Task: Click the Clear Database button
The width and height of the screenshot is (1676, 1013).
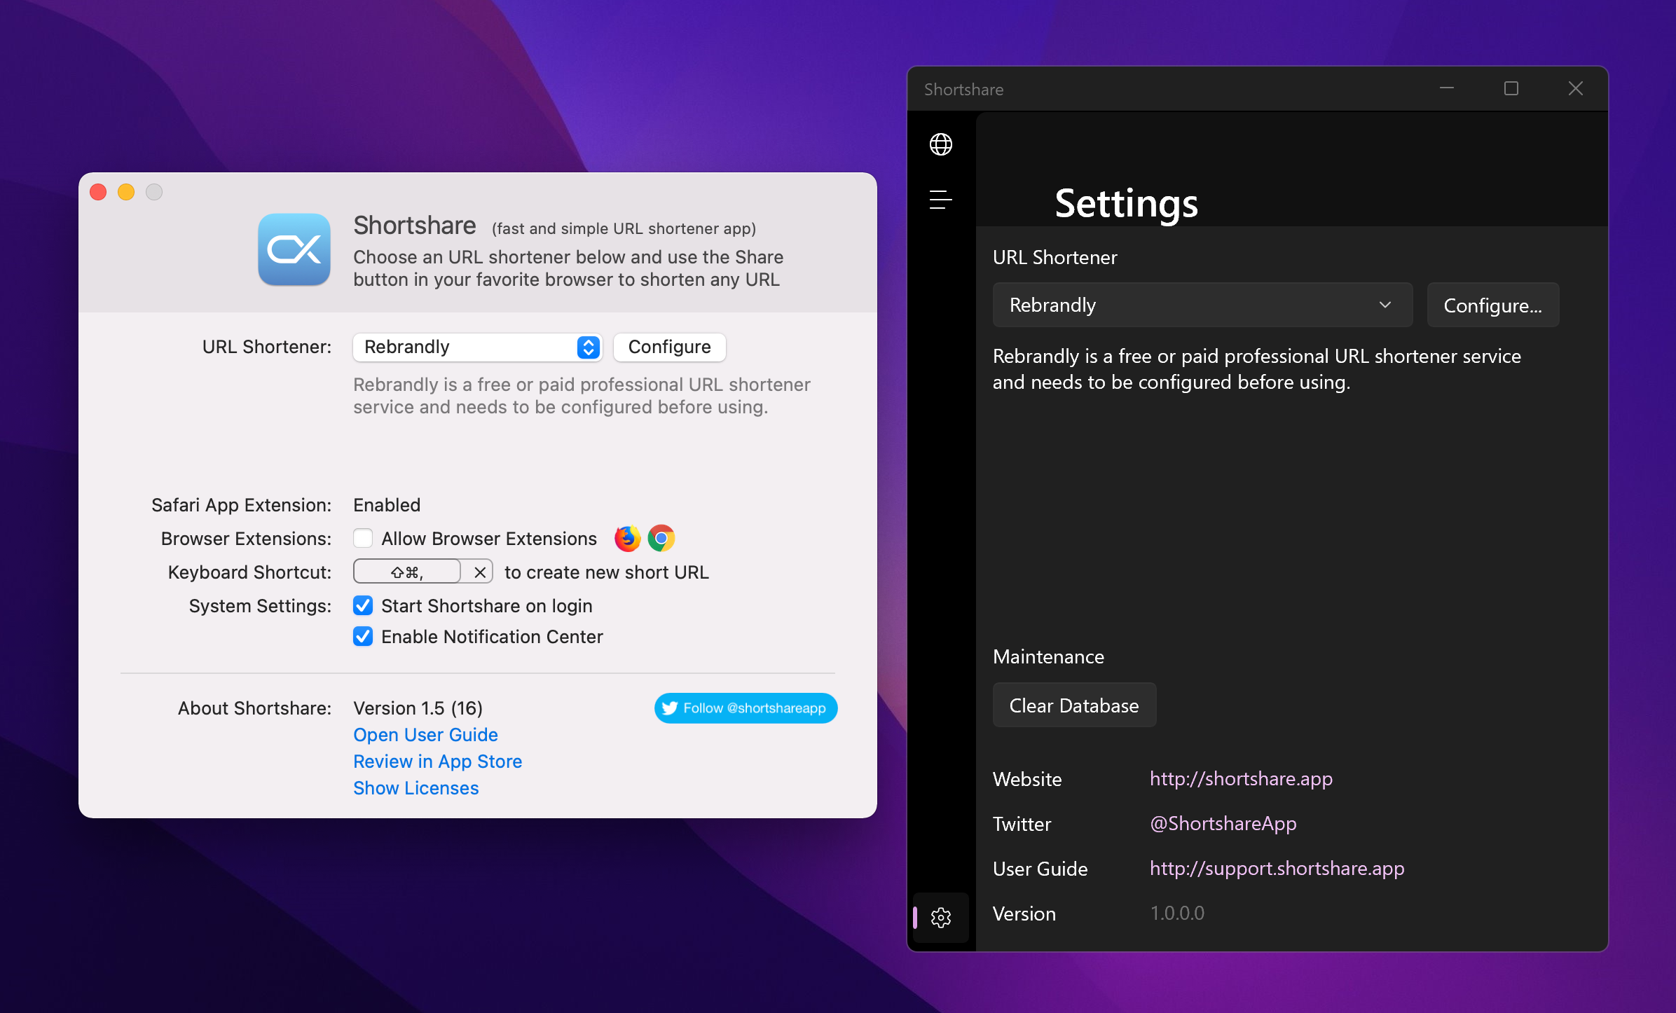Action: click(x=1073, y=705)
